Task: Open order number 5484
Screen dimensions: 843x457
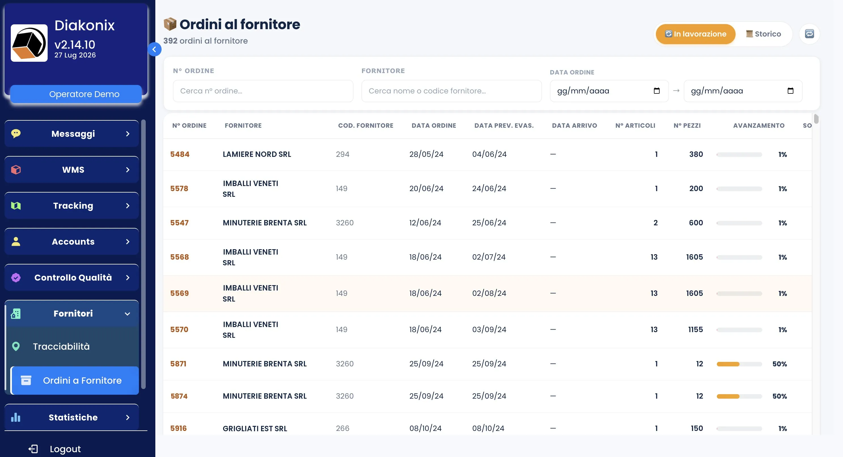Action: click(x=180, y=154)
